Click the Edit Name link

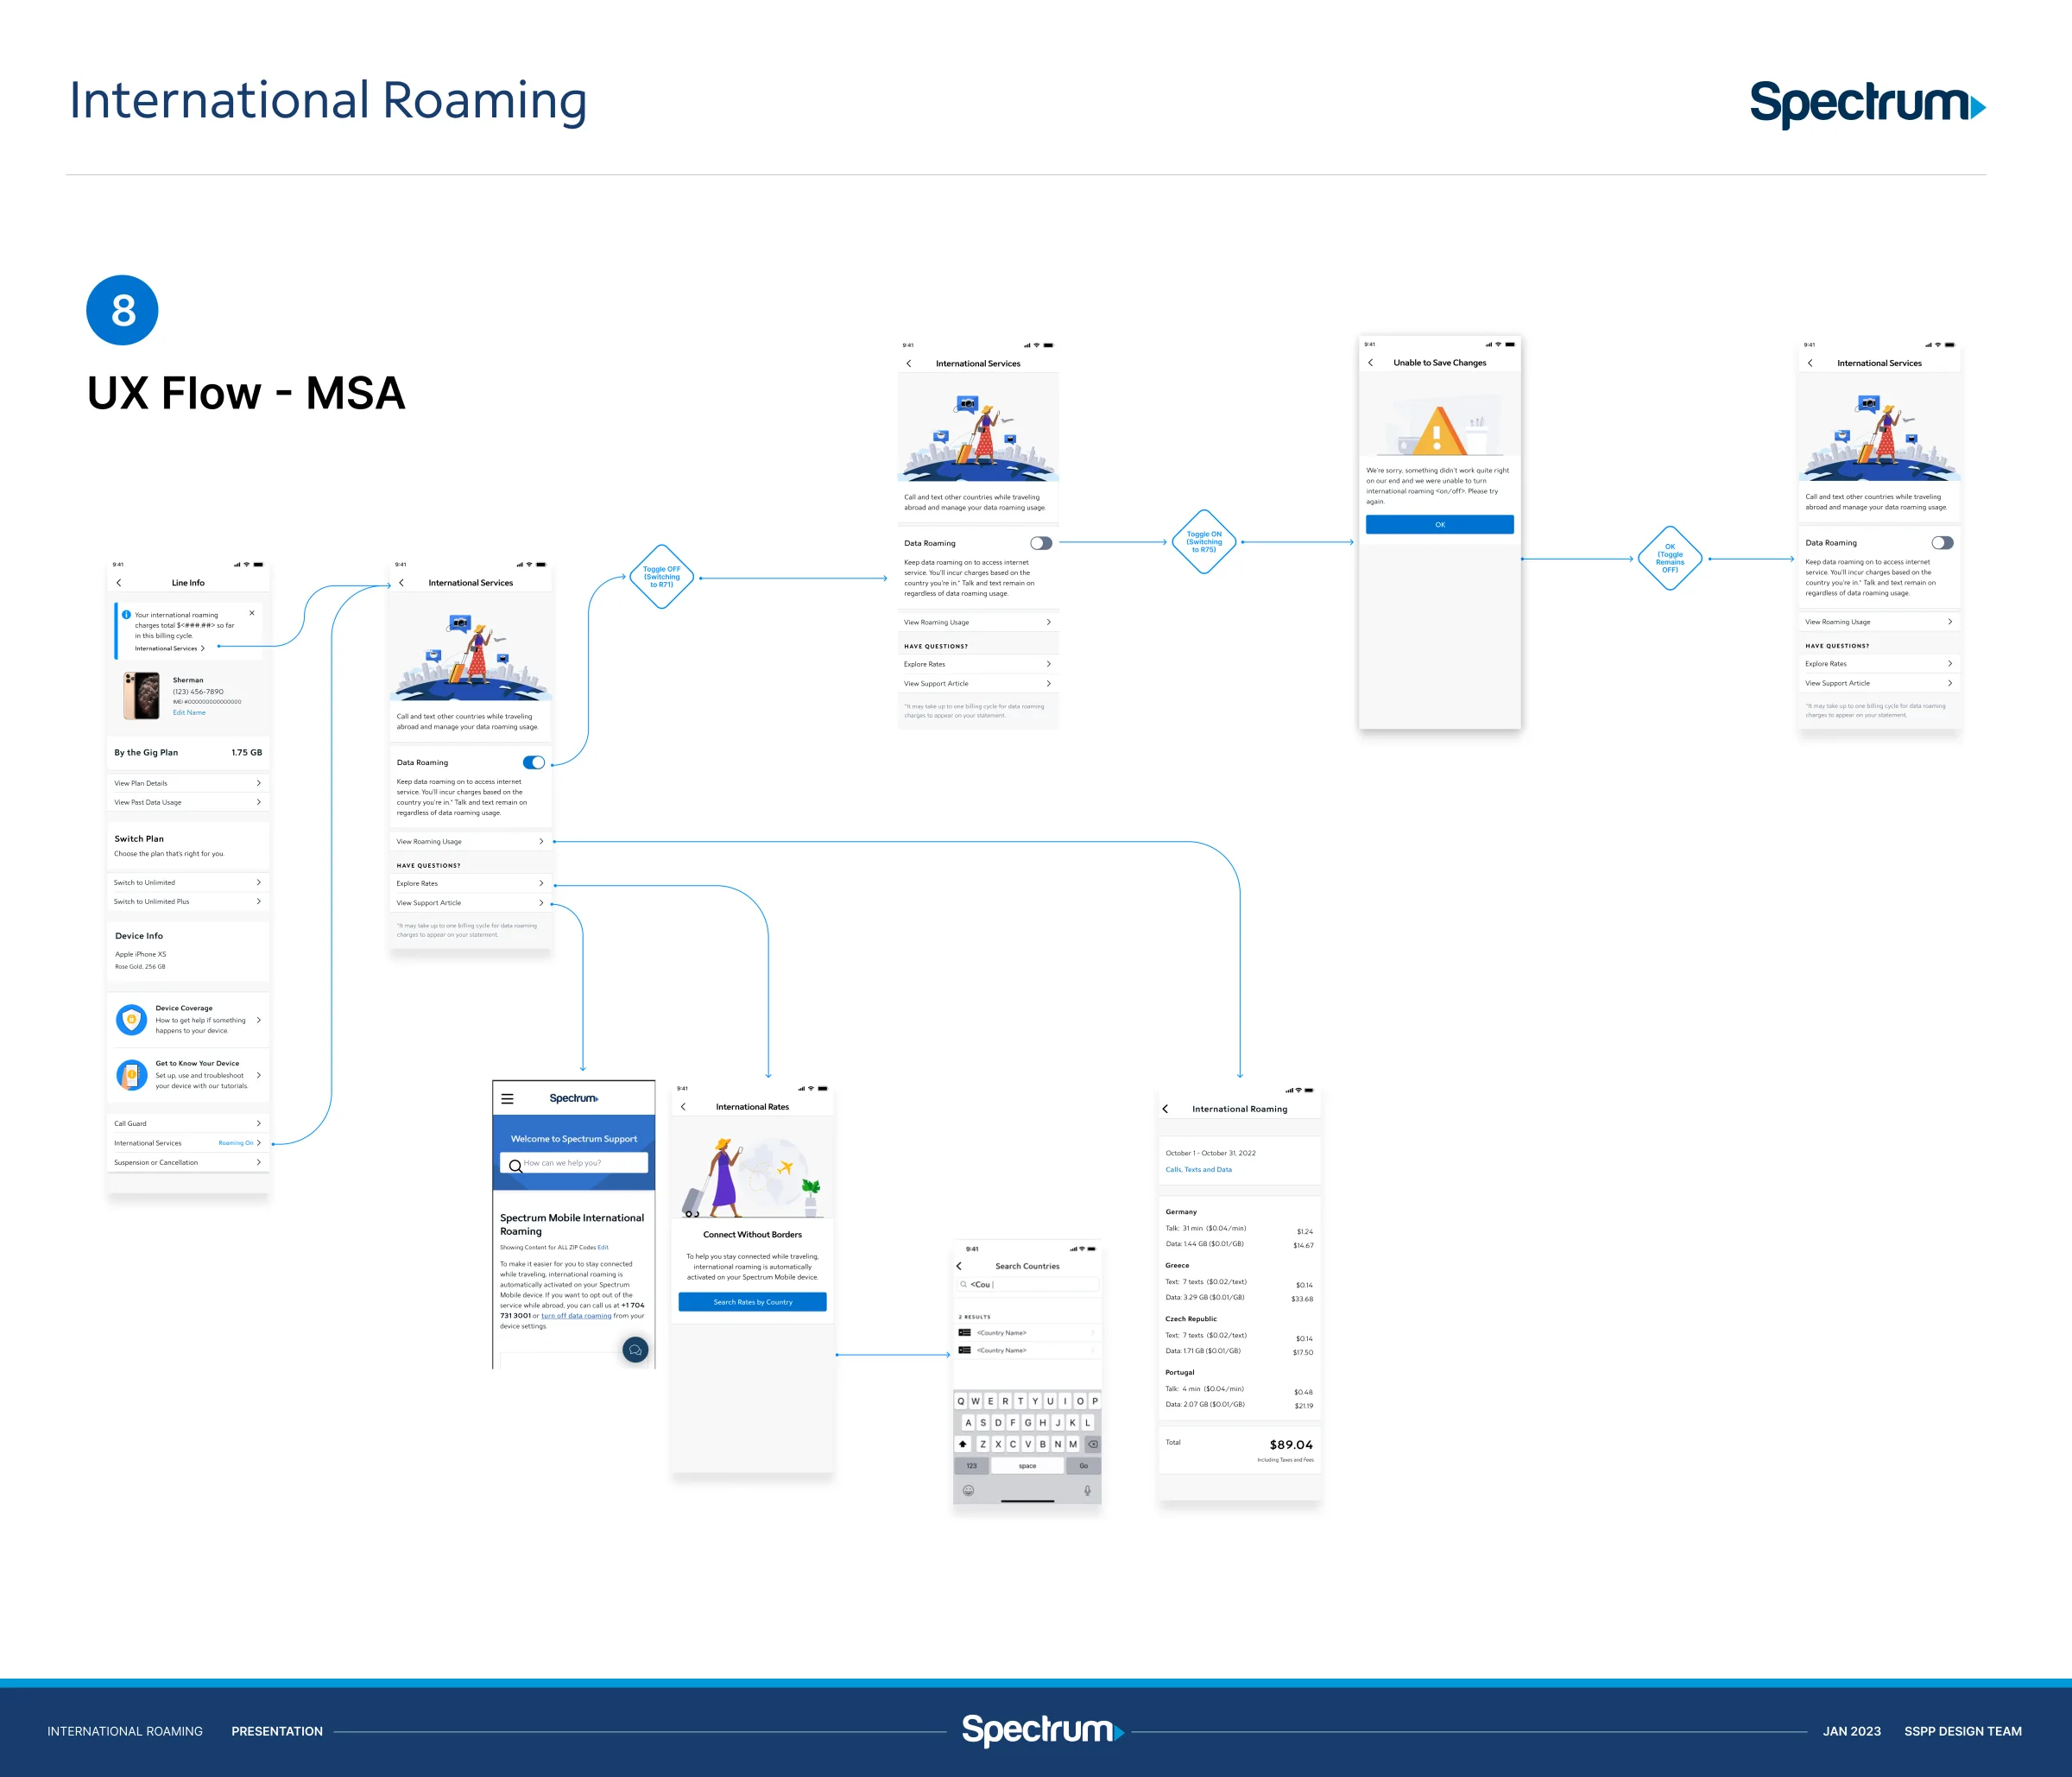[x=189, y=712]
